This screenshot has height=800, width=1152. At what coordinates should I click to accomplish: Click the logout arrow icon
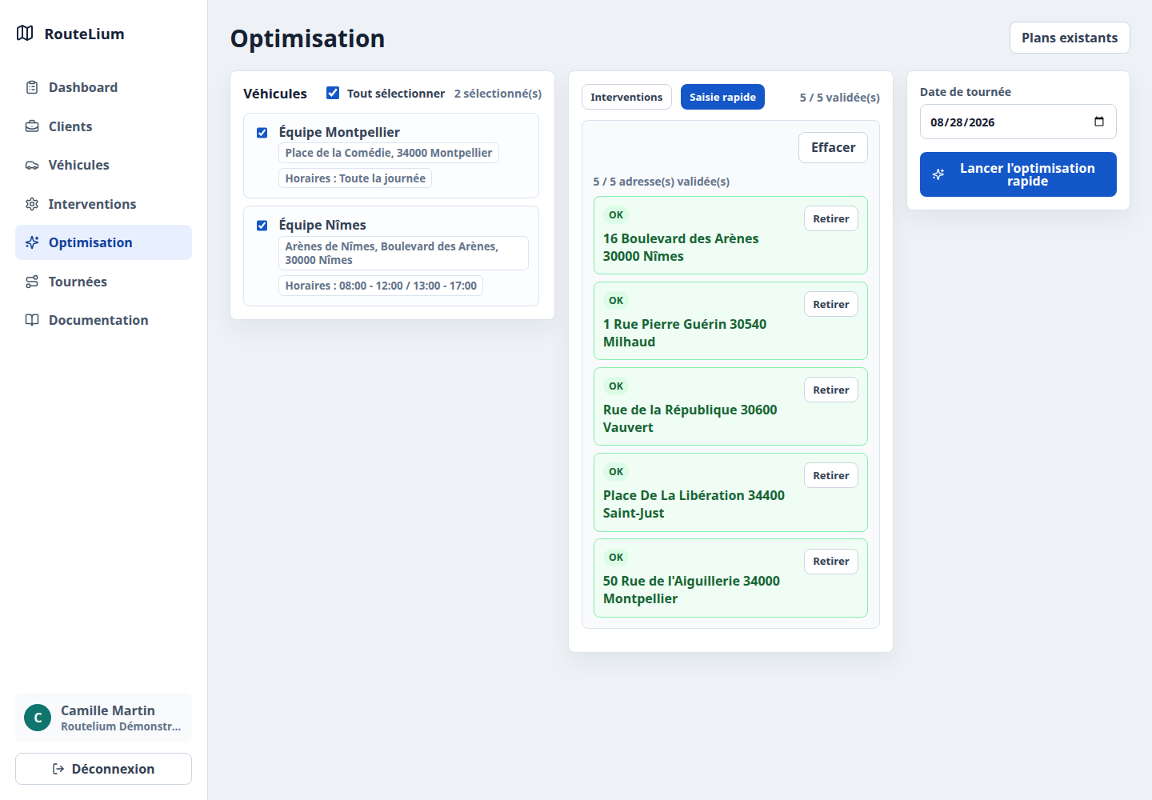58,769
